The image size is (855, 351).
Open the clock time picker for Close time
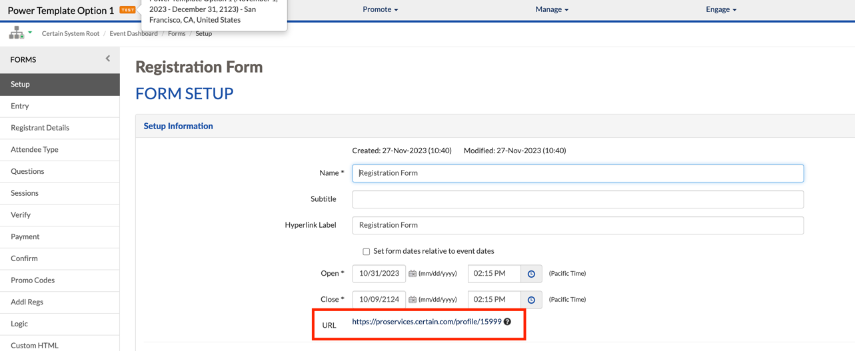(531, 300)
